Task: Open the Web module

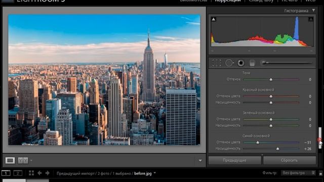Action: click(x=310, y=1)
